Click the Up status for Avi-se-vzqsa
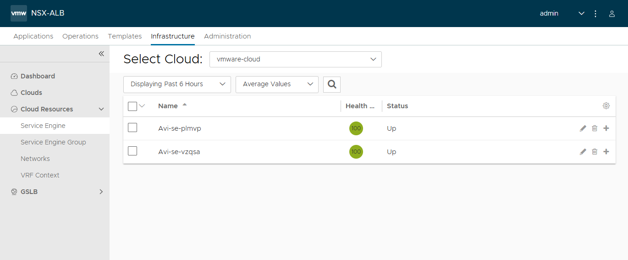 pos(391,152)
